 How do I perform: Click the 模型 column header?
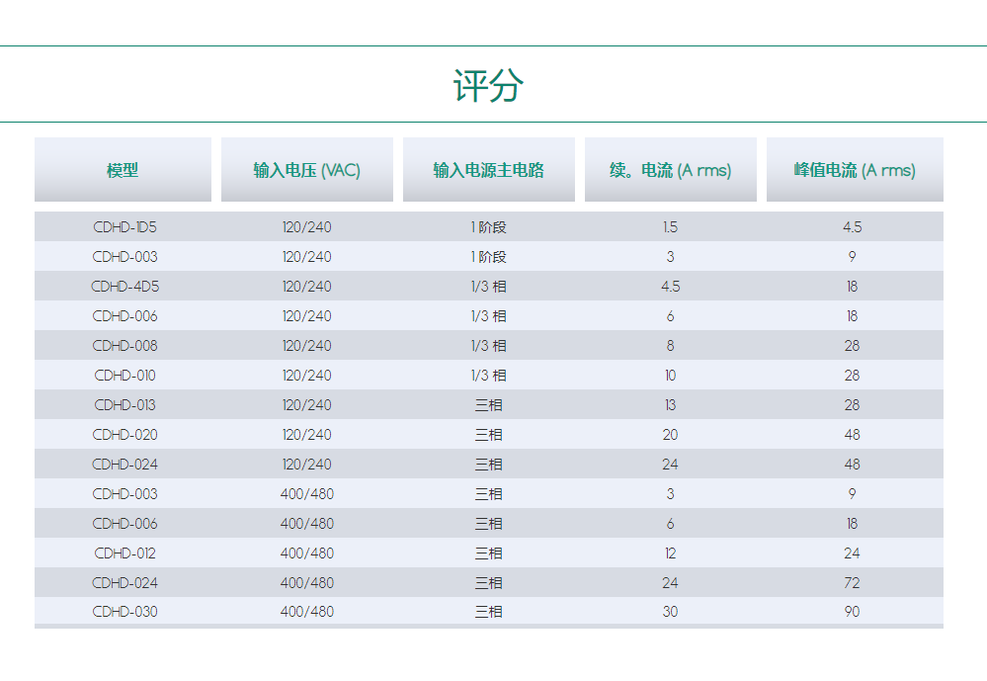click(x=123, y=170)
